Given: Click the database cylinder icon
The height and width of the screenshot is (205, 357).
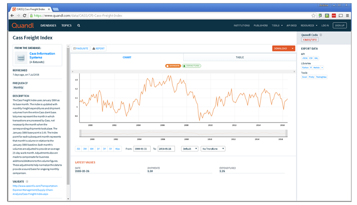Looking at the screenshot, I should pyautogui.click(x=21, y=58).
